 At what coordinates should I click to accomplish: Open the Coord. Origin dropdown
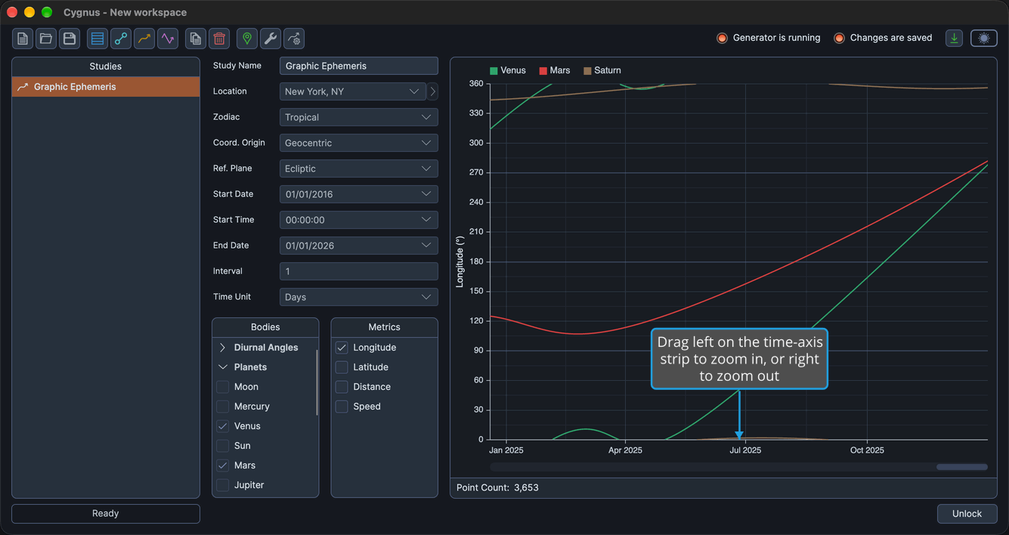coord(359,143)
